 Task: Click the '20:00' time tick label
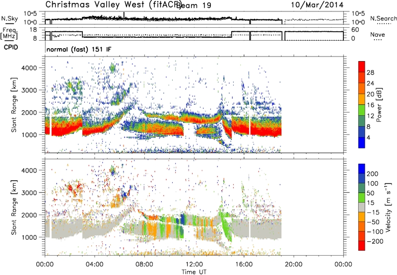293,265
